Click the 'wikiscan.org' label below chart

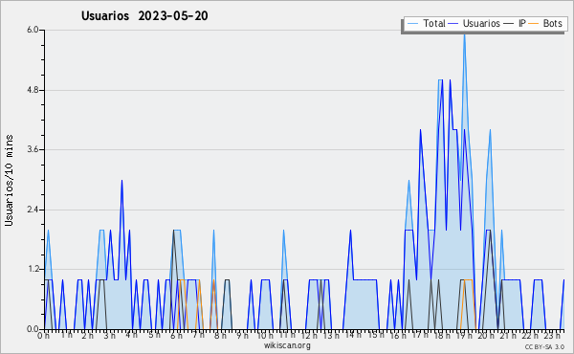tap(287, 345)
